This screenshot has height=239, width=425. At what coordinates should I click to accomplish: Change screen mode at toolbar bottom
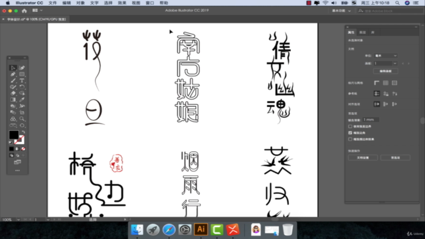[17, 162]
